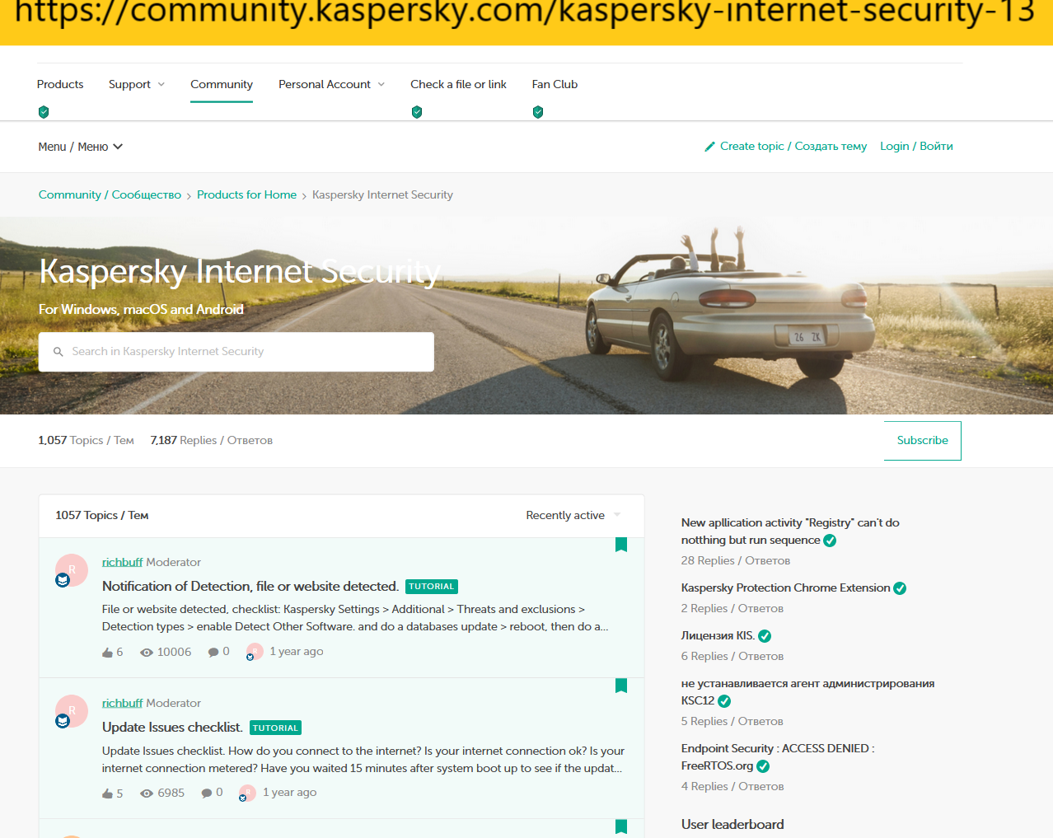Image resolution: width=1053 pixels, height=838 pixels.
Task: Expand the Support menu chevron
Action: coord(161,85)
